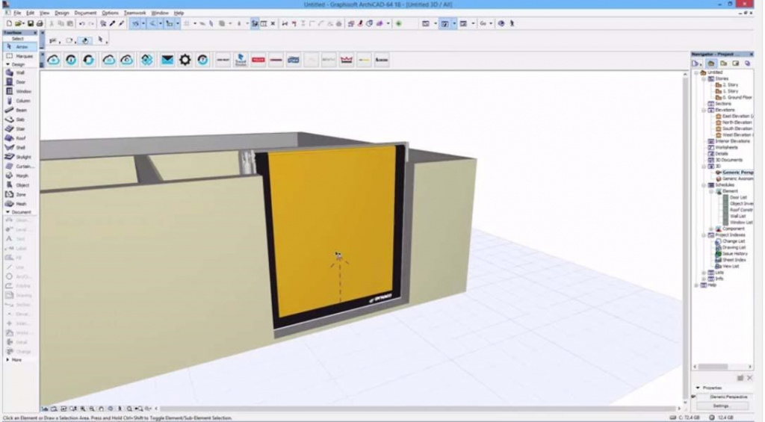The height and width of the screenshot is (422, 765).
Task: Open the Edit menu
Action: coord(30,13)
